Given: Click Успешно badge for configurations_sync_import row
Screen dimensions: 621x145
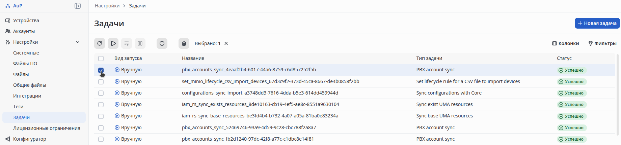Looking at the screenshot, I should coord(572,93).
